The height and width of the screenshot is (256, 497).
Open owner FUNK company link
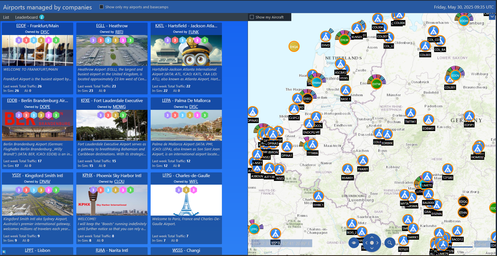coord(194,32)
